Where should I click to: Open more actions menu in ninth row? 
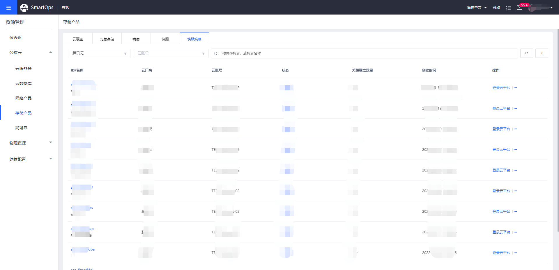[515, 253]
